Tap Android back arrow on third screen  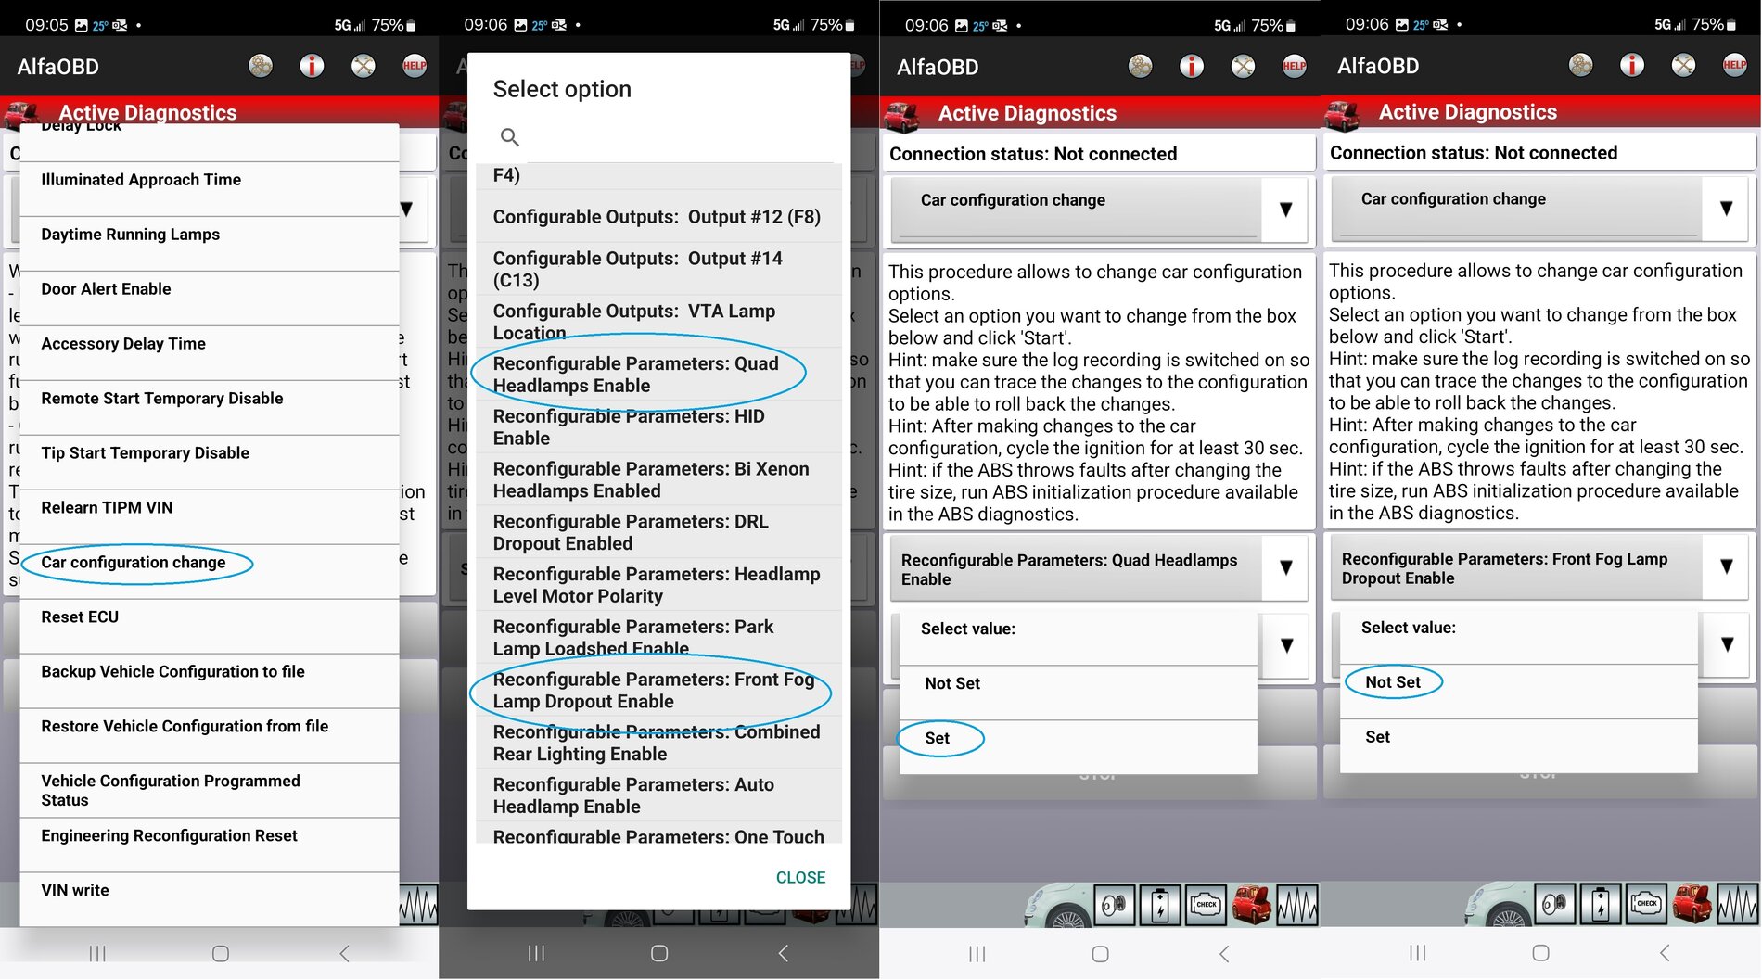(x=1224, y=953)
